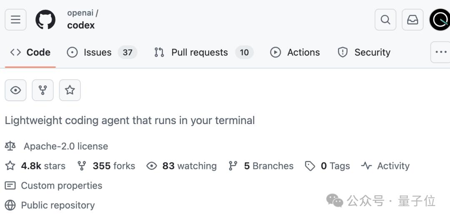This screenshot has width=450, height=219.
Task: Click the GitHub logo icon
Action: [x=45, y=20]
